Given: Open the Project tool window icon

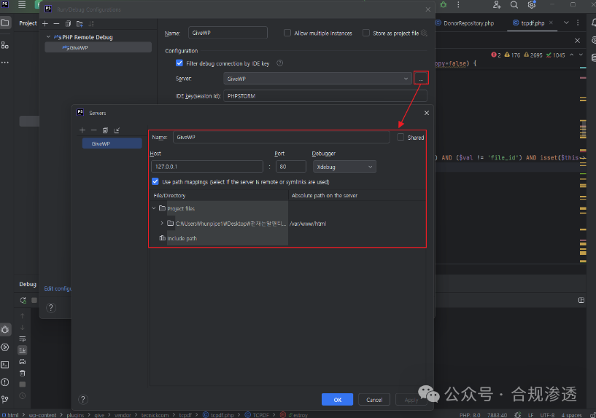Looking at the screenshot, I should tap(5, 23).
